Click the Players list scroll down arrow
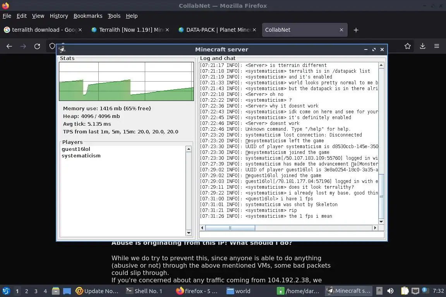 click(x=188, y=233)
